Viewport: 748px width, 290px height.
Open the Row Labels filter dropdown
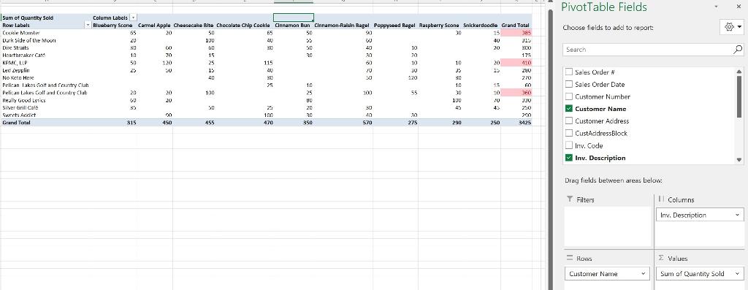[88, 25]
